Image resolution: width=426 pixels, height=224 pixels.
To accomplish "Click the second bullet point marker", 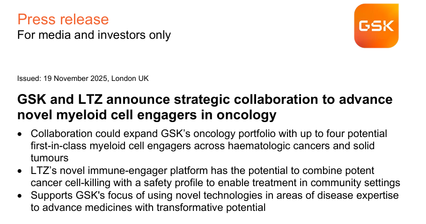I will coord(20,171).
